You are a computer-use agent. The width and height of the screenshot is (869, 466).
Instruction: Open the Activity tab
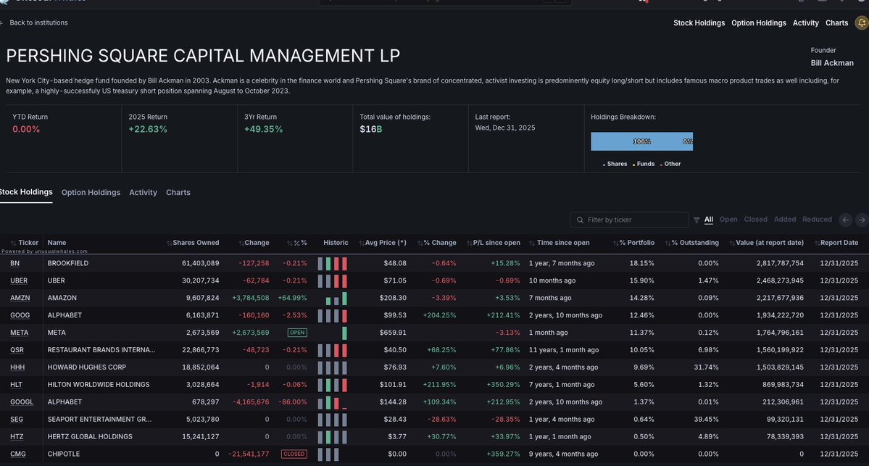[x=143, y=192]
